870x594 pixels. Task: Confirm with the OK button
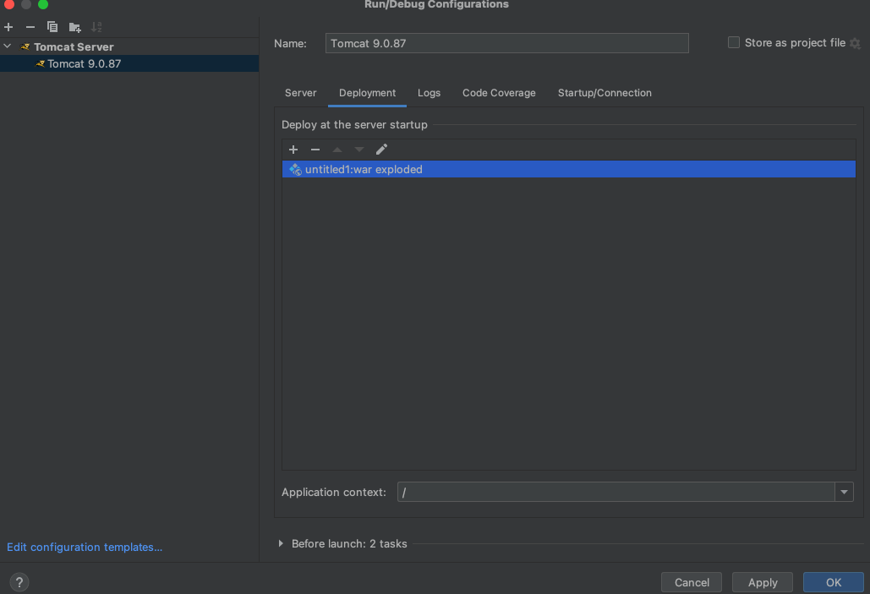coord(834,582)
